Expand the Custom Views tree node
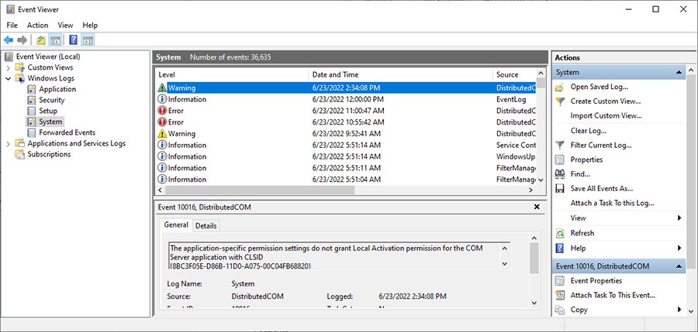Viewport: 698px width, 332px height. (9, 67)
